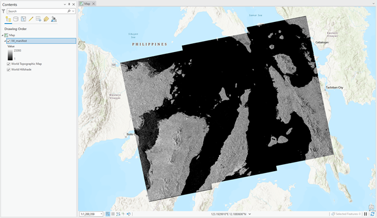Open coordinate display units dropdown
The width and height of the screenshot is (377, 218).
250,214
